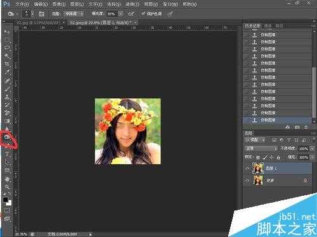
Task: Select the Blur tool
Action: point(7,129)
